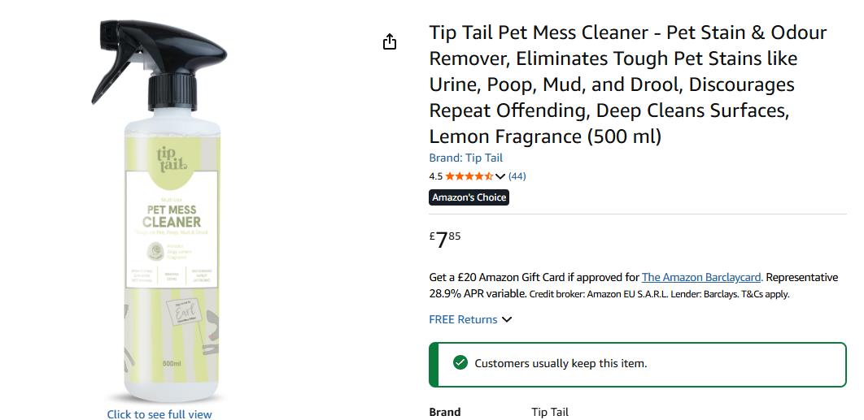Expand the FREE Returns chevron

(x=507, y=319)
